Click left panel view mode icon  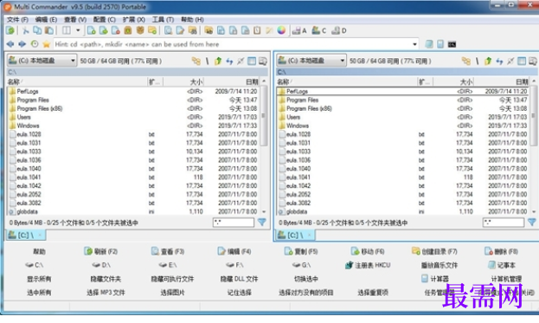pyautogui.click(x=252, y=61)
